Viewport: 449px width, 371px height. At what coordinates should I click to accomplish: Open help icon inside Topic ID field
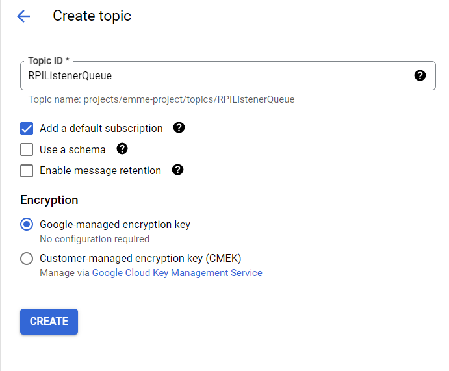[420, 76]
